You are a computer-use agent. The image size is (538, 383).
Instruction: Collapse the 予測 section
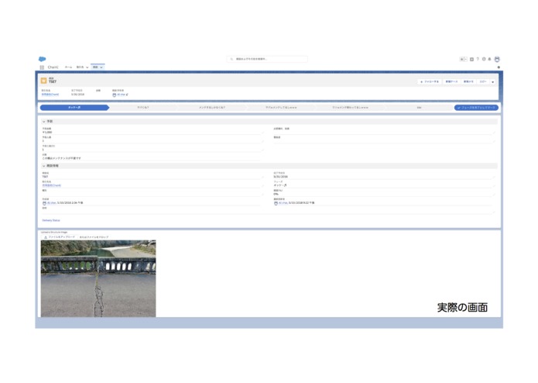44,122
